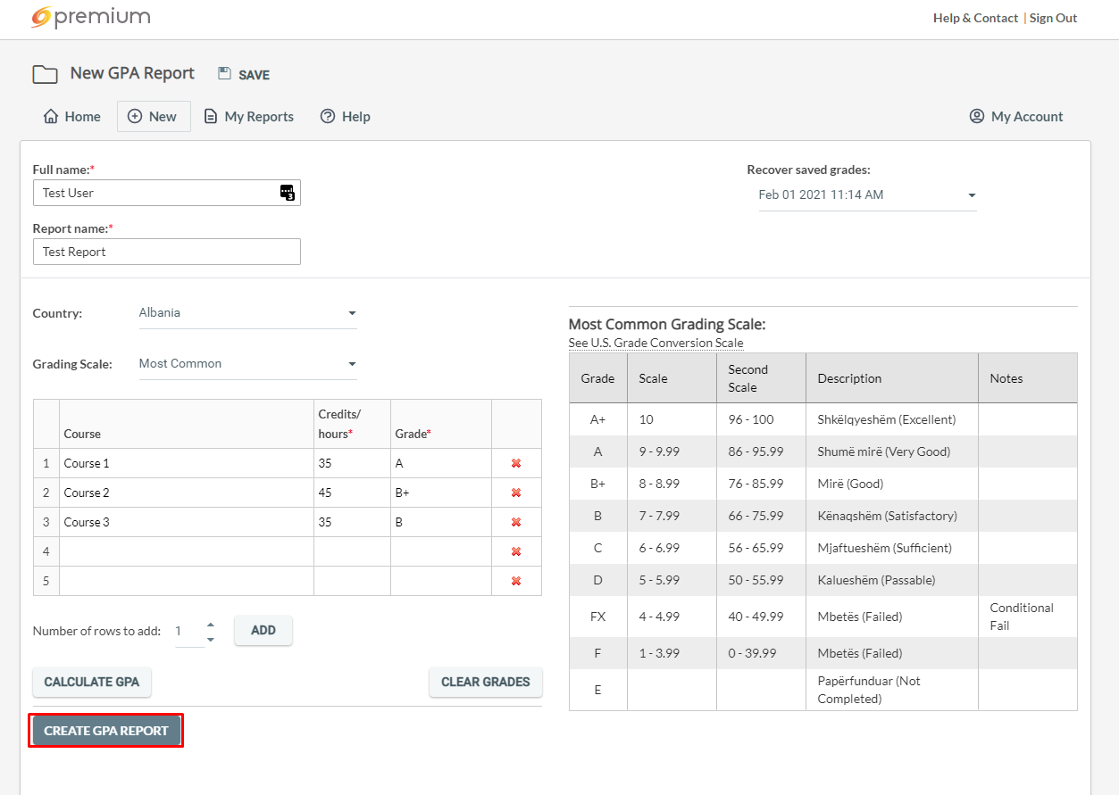The image size is (1119, 795).
Task: Go to the Home tab
Action: pyautogui.click(x=72, y=117)
